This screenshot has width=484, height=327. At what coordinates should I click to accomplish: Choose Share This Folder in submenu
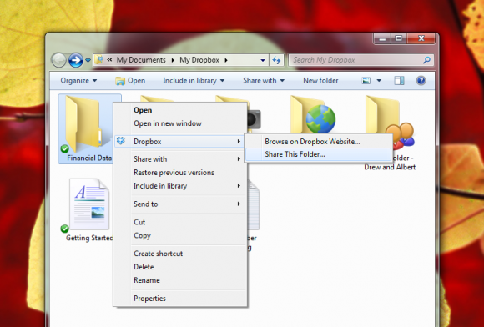[x=318, y=154]
